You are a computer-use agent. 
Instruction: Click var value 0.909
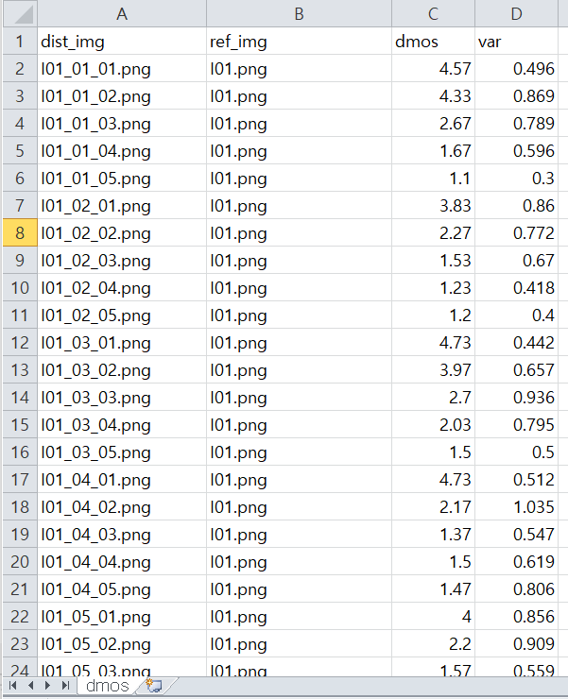[x=516, y=643]
